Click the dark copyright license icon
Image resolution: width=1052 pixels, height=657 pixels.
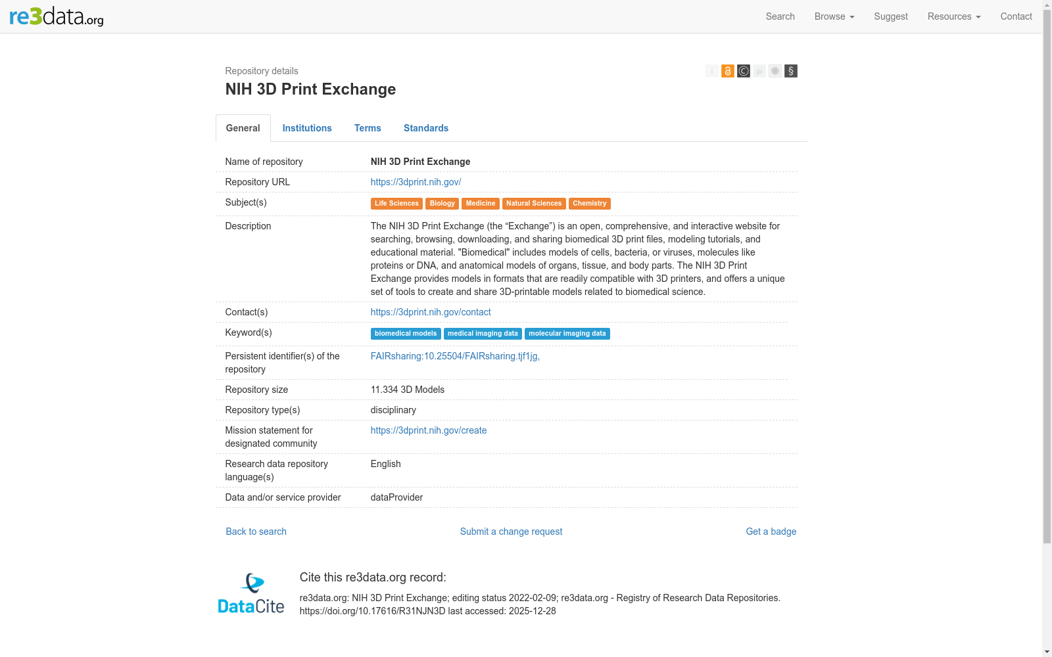[744, 71]
